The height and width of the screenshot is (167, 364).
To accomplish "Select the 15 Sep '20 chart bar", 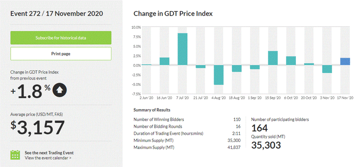I will point(273,58).
